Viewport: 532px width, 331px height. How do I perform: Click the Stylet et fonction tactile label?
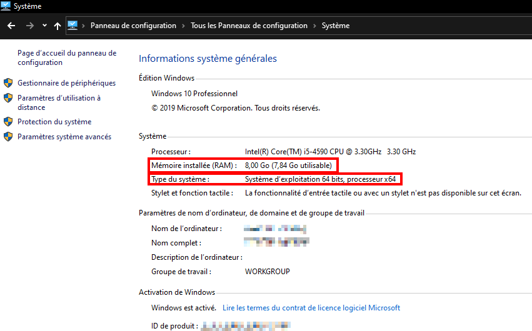[x=192, y=193]
